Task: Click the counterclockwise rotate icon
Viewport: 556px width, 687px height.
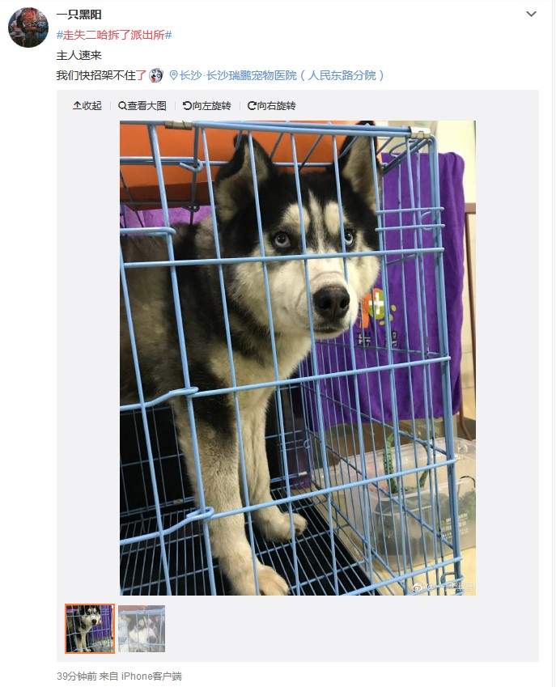Action: pos(187,105)
